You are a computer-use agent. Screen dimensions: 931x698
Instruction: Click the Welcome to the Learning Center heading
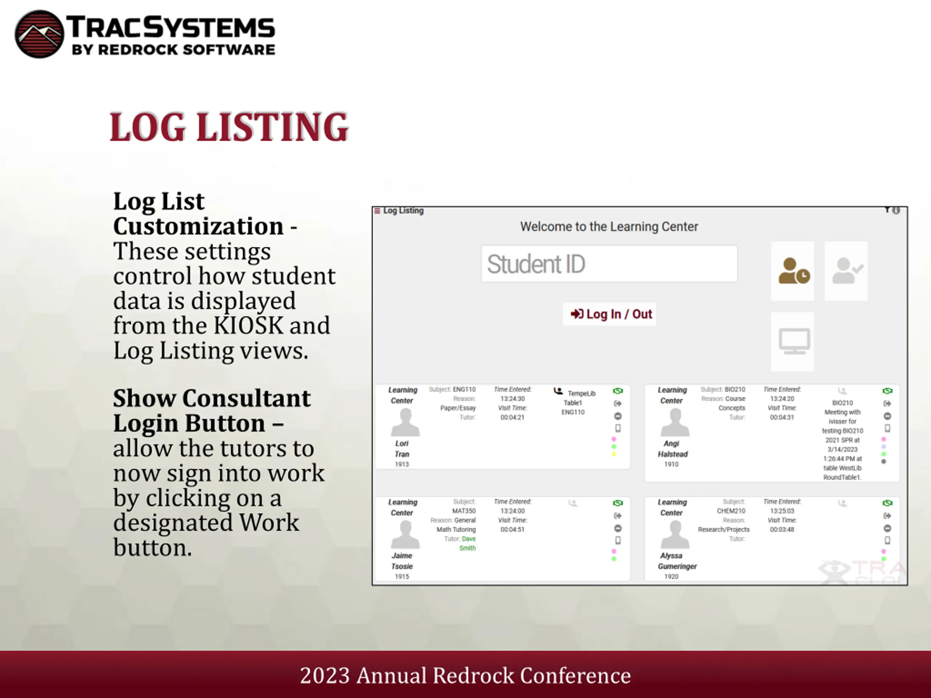coord(609,227)
